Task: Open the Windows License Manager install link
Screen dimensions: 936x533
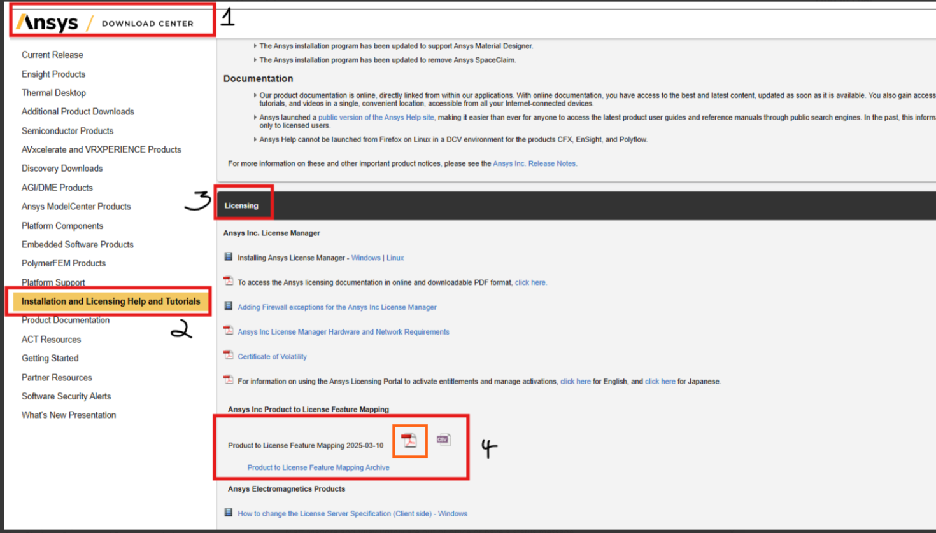Action: [x=366, y=258]
